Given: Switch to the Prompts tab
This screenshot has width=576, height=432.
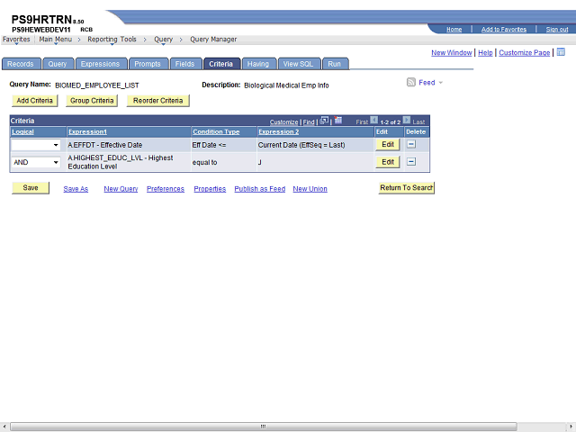Looking at the screenshot, I should 148,64.
